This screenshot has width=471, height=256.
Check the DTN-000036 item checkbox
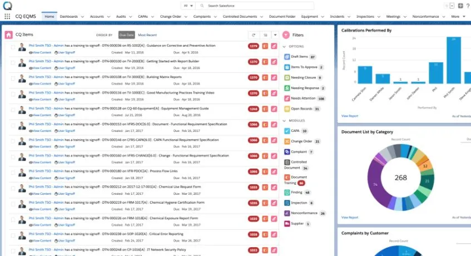pyautogui.click(x=13, y=47)
